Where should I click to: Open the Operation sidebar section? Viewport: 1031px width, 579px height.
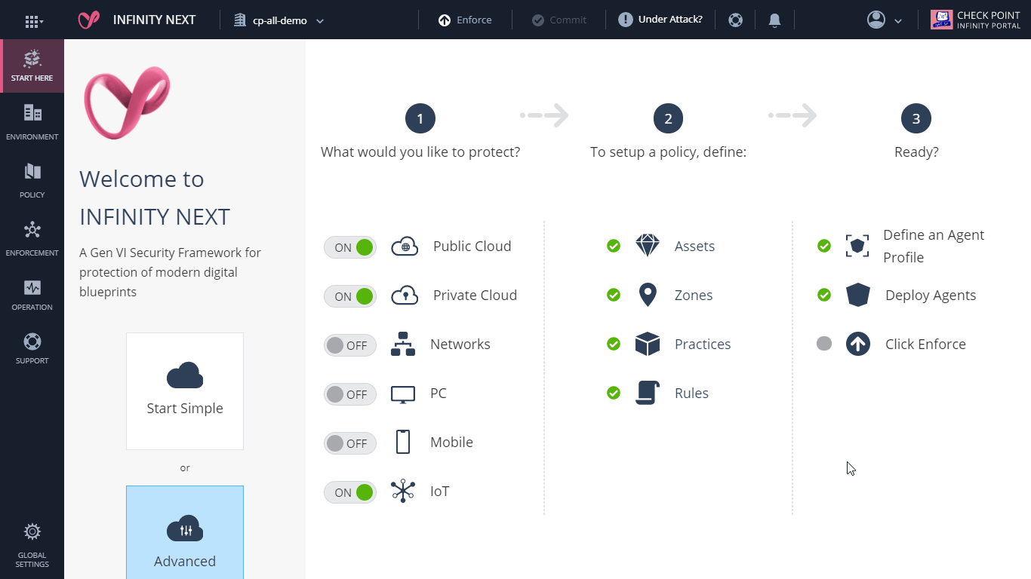[x=32, y=295]
